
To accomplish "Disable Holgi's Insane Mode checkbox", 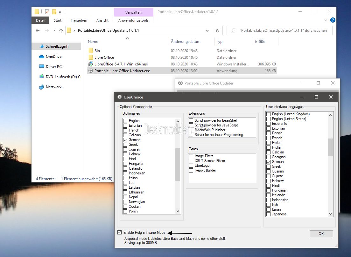I will coord(120,233).
